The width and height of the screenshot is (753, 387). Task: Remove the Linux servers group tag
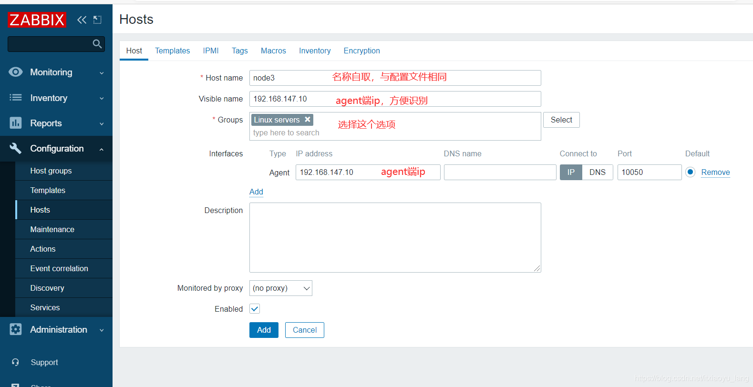308,120
